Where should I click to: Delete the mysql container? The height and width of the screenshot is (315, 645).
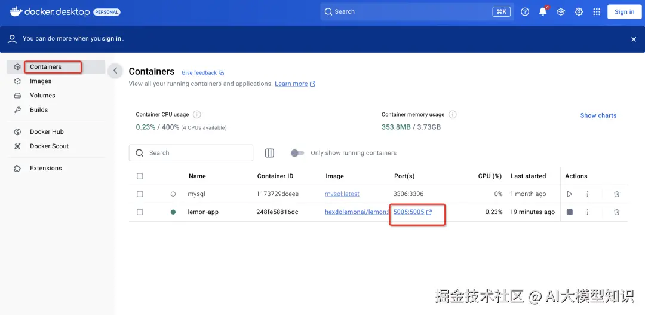tap(616, 194)
